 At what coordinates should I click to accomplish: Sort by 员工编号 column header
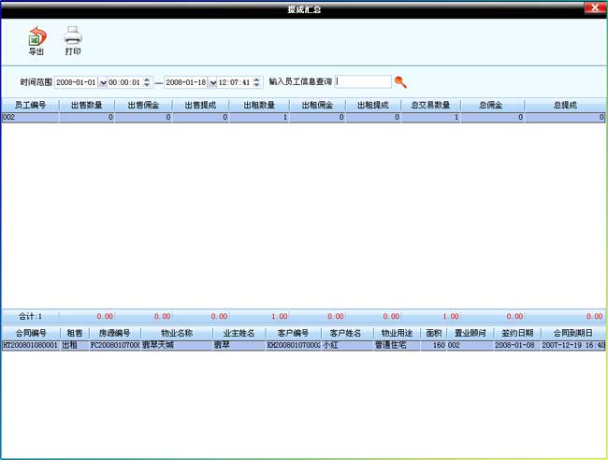[30, 106]
